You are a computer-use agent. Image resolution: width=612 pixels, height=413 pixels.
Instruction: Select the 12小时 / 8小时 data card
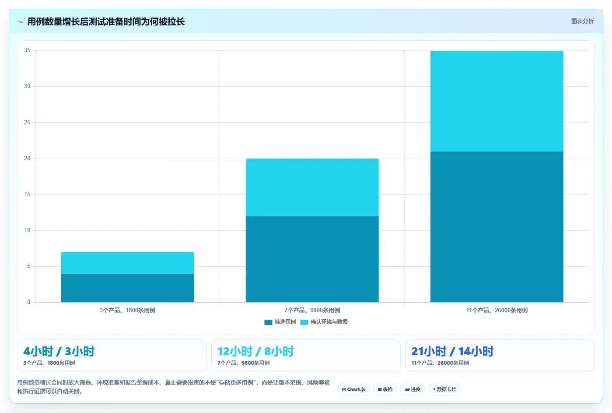pos(306,356)
